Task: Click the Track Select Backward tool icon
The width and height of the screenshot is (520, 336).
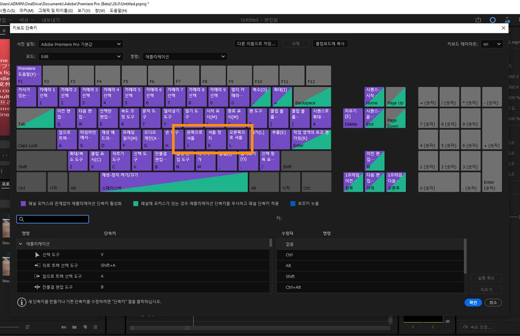Action: pos(37,265)
